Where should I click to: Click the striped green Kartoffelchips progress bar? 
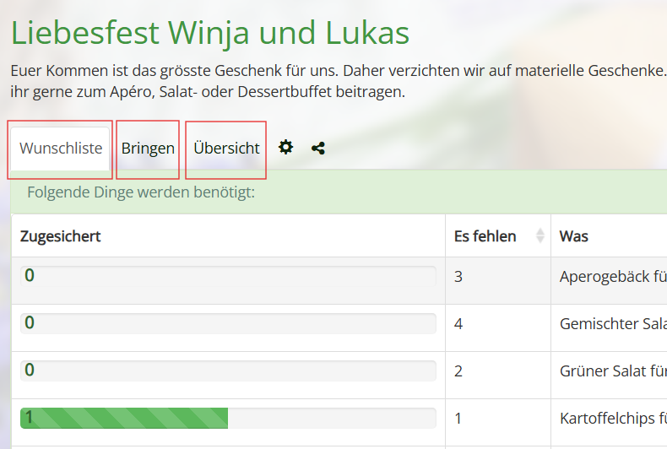click(124, 418)
